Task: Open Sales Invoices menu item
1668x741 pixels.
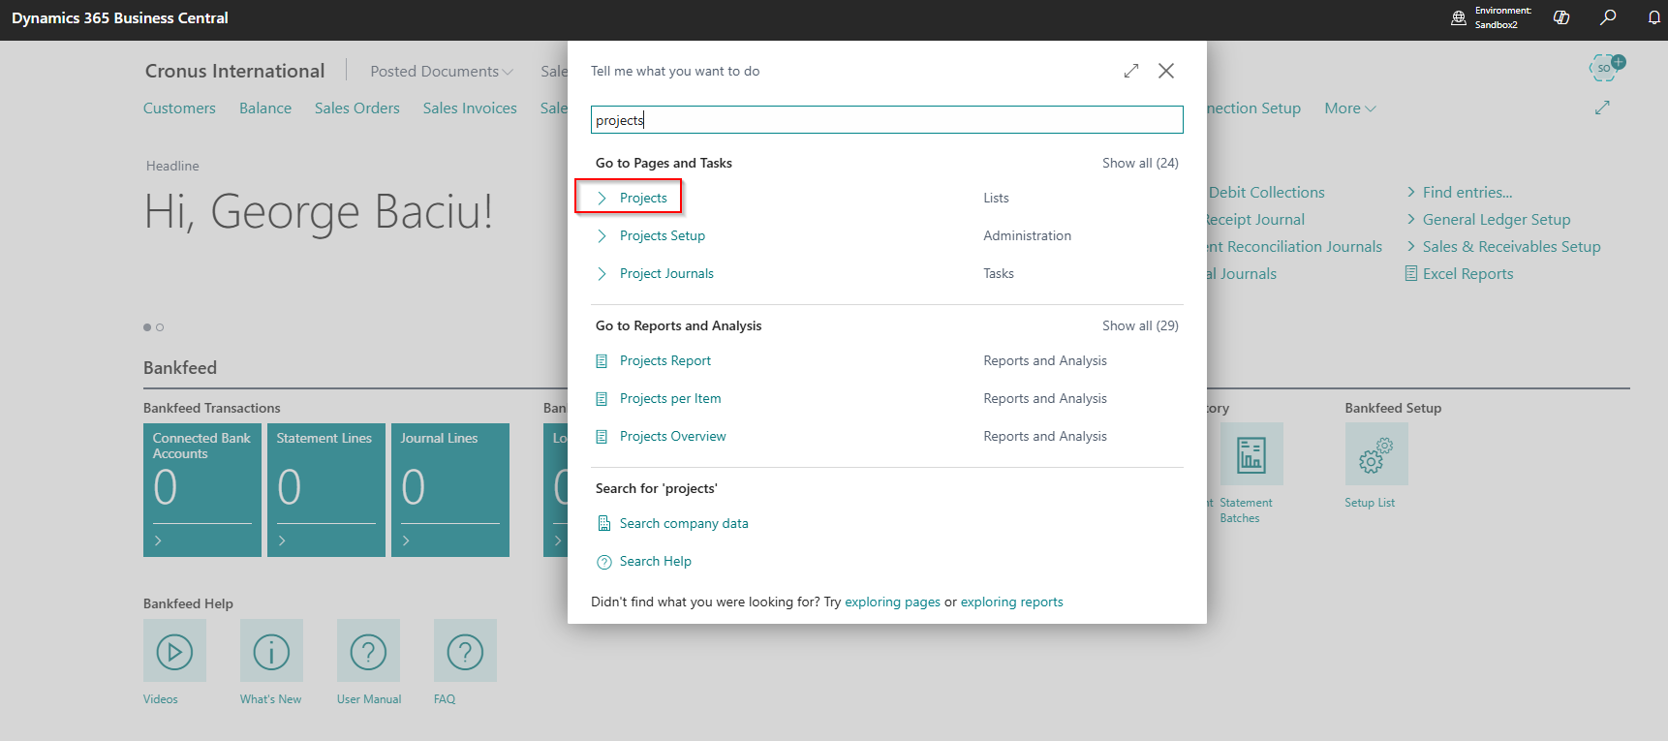Action: coord(470,108)
